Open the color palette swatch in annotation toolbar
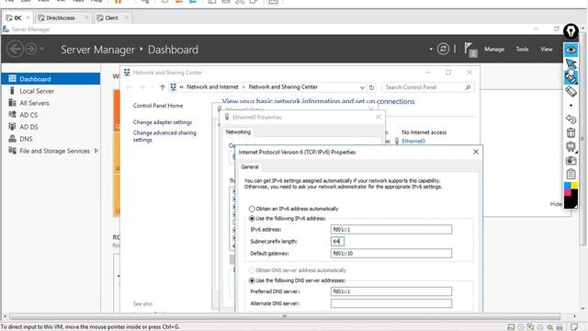Image resolution: width=588 pixels, height=331 pixels. 571,195
